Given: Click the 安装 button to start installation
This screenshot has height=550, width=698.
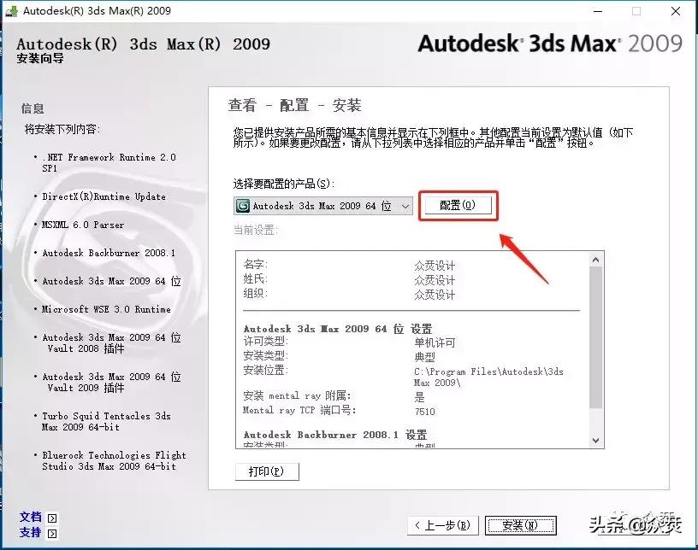Looking at the screenshot, I should click(521, 525).
